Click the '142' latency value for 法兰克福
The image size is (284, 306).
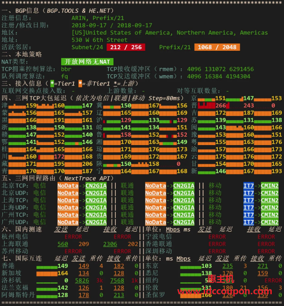tap(63, 288)
